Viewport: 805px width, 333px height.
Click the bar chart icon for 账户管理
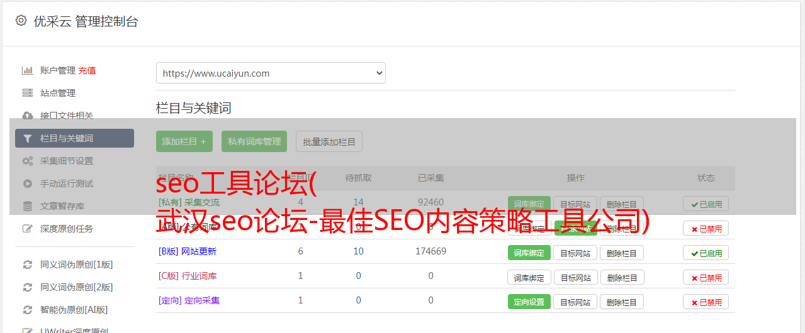click(x=27, y=70)
